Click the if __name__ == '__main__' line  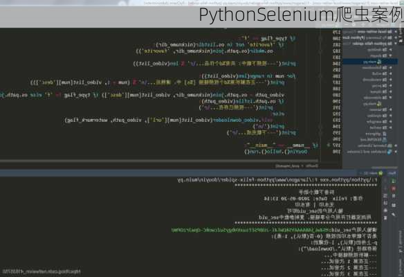[282, 145]
